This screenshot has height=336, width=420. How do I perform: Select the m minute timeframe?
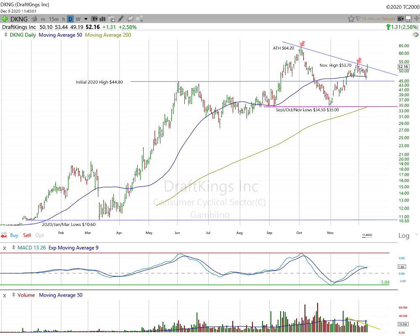43,19
